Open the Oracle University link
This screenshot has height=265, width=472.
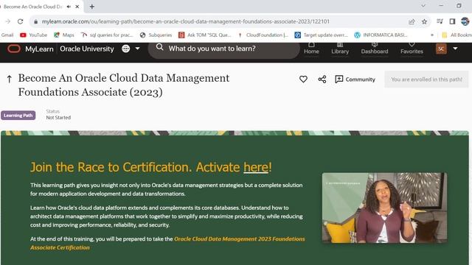click(x=87, y=49)
